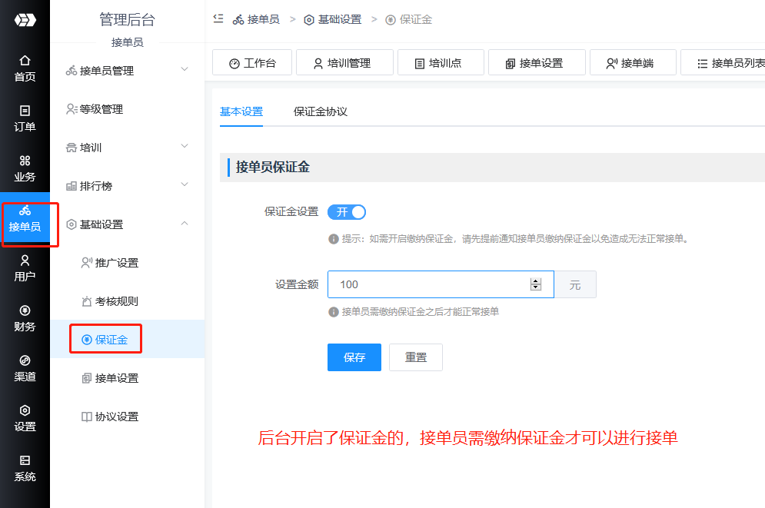Switch to the 保证金协议 tab
This screenshot has height=508, width=765.
pos(321,111)
